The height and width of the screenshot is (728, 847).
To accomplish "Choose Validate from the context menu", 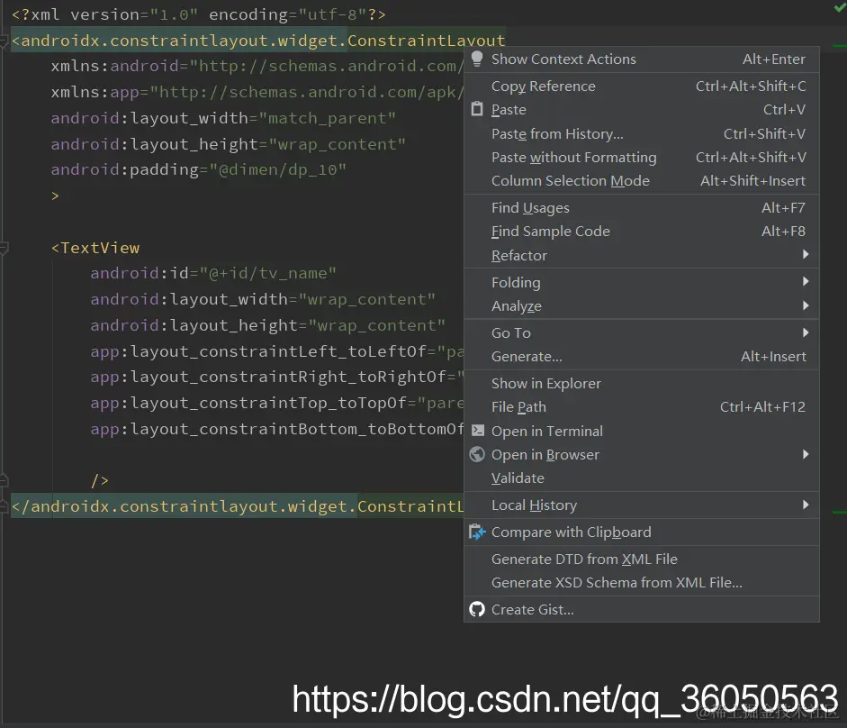I will tap(641, 478).
